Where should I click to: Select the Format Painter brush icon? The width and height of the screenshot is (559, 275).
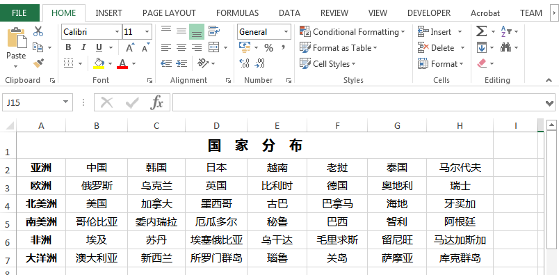pyautogui.click(x=38, y=63)
